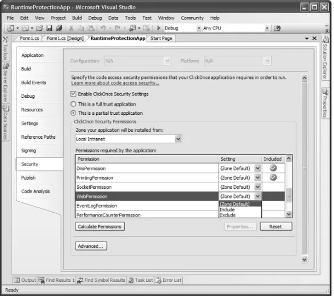The width and height of the screenshot is (334, 299).
Task: Click the Advanced... button
Action: click(91, 246)
